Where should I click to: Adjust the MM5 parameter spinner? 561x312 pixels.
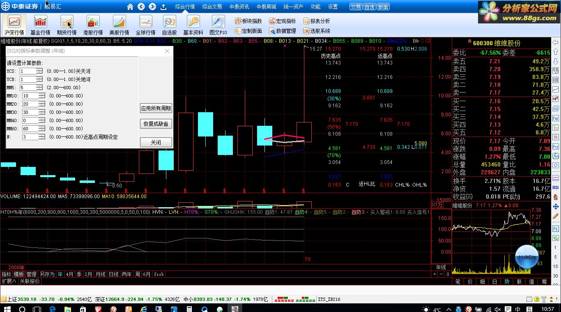coord(39,88)
